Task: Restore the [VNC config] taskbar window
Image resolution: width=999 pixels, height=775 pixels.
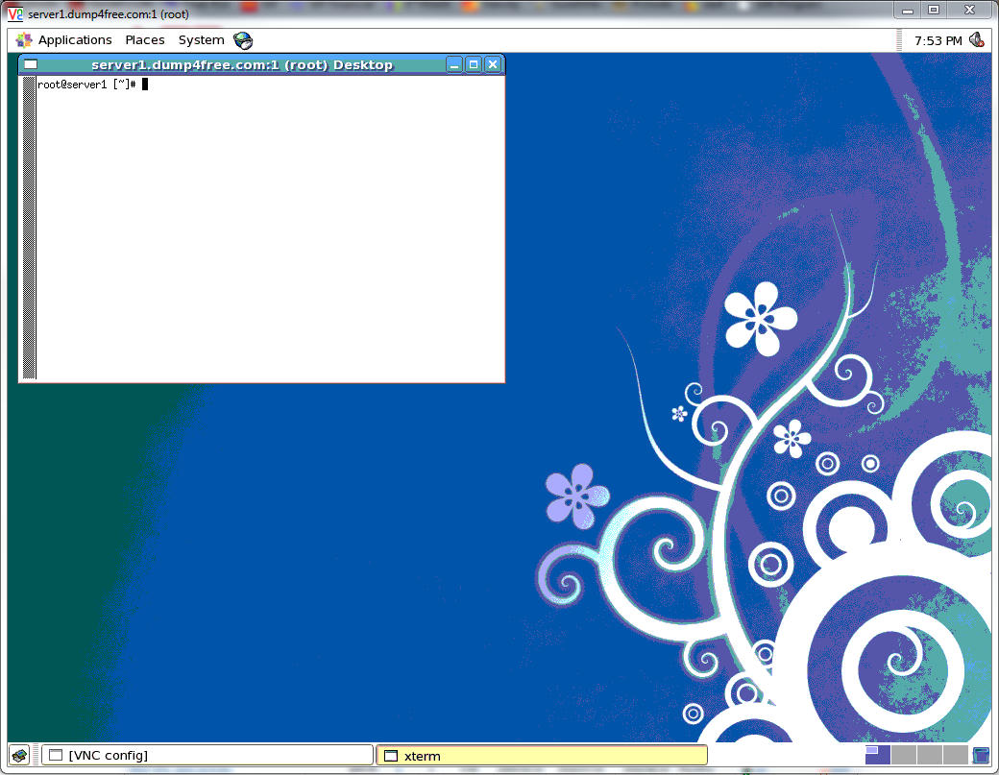Action: (x=207, y=756)
